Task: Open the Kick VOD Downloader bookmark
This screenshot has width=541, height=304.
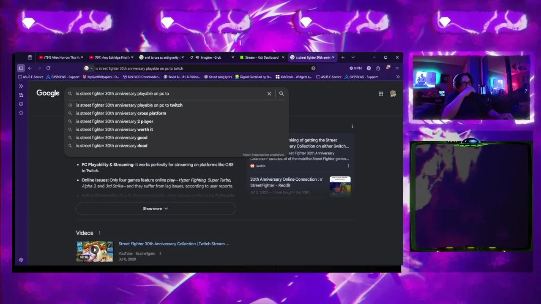Action: pos(141,77)
